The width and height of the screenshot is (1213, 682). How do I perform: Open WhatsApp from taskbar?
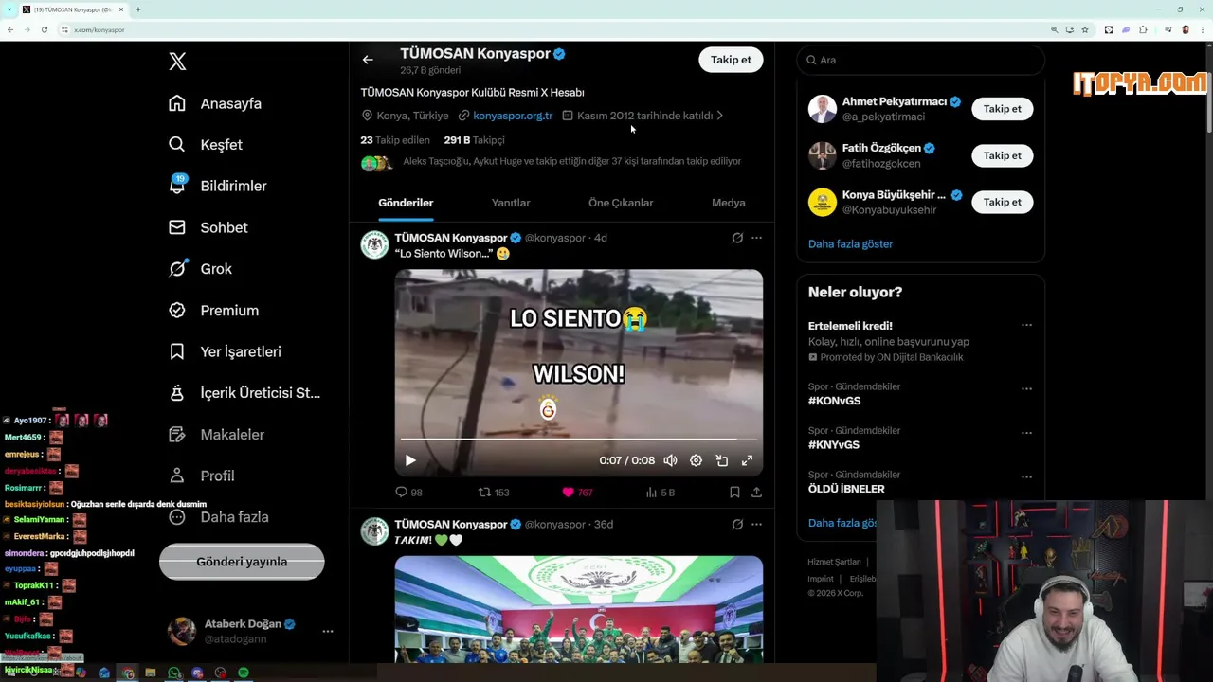pos(174,673)
